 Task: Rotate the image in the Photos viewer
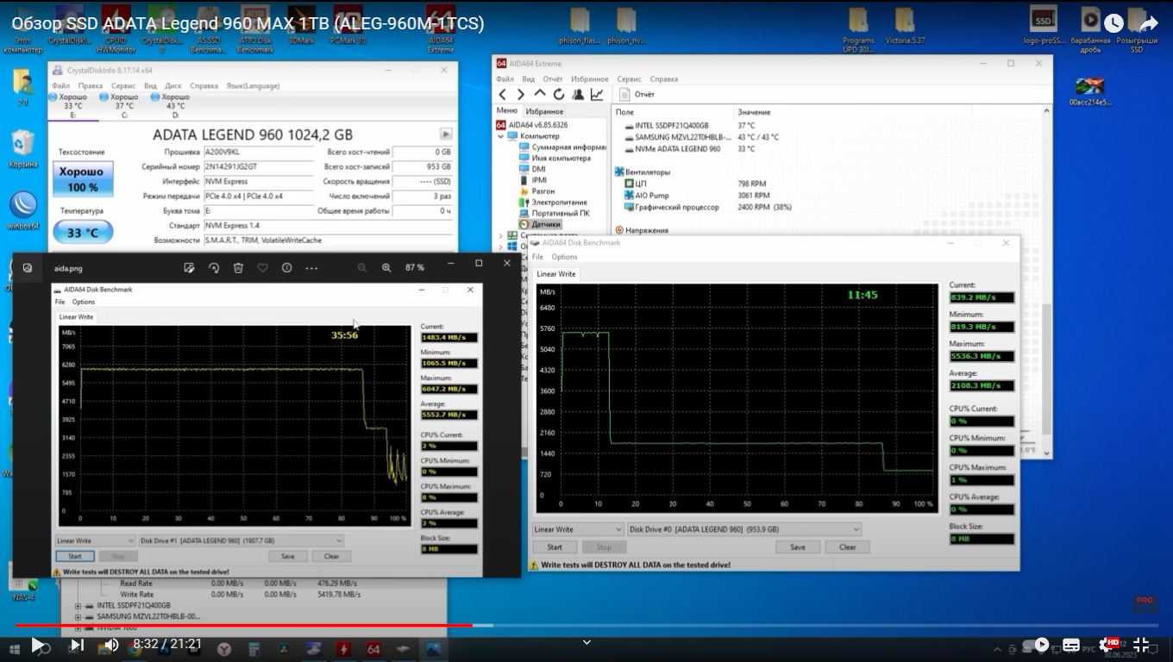point(214,268)
